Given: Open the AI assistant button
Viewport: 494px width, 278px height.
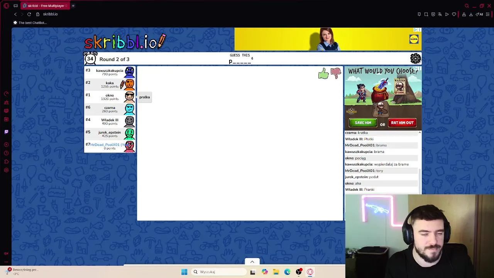Looking at the screenshot, I should coord(479,14).
